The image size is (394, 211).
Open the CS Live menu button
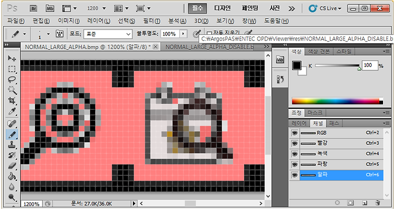[325, 9]
